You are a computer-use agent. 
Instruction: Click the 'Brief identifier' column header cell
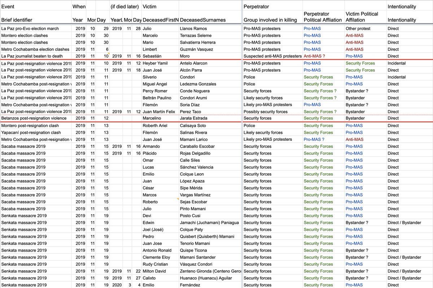[17, 20]
